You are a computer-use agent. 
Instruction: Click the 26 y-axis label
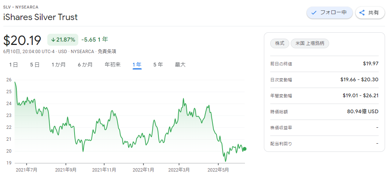9,80
